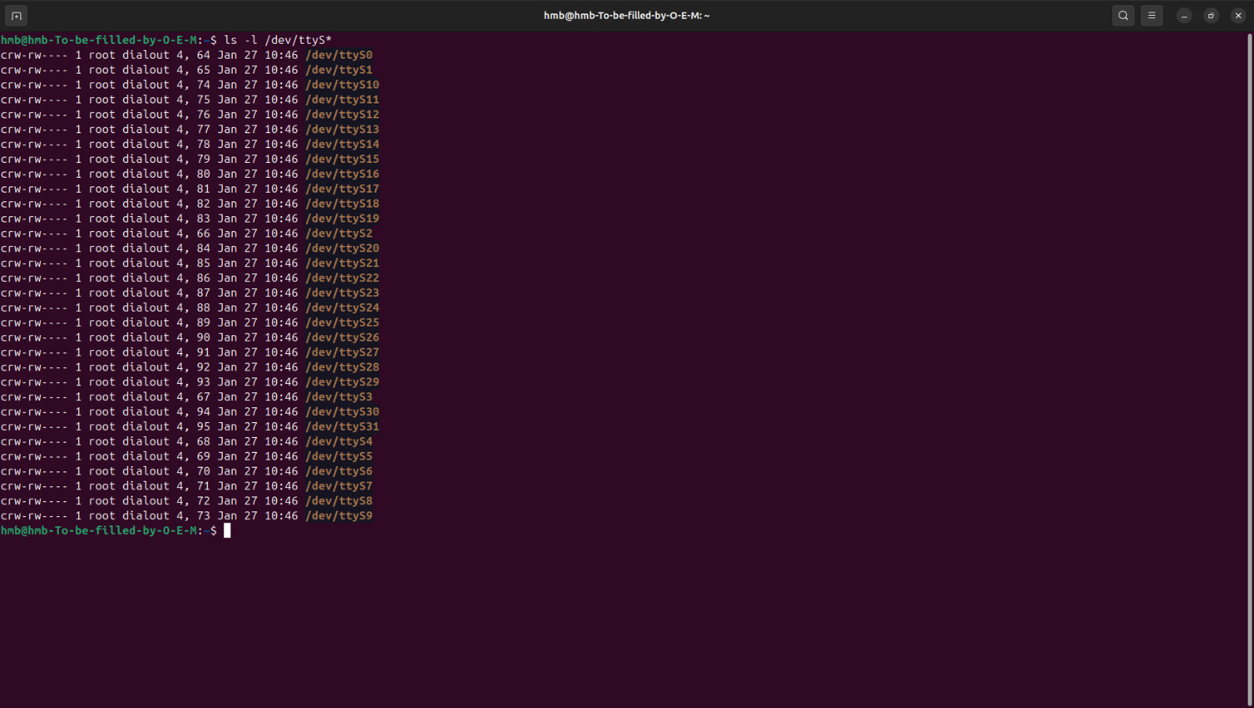Click the word dialout on ttyS1 row
The image size is (1254, 708).
click(x=146, y=70)
